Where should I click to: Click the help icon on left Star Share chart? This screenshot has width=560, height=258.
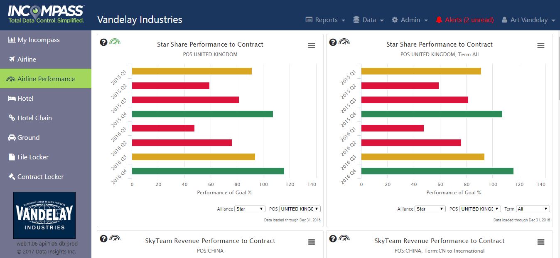(104, 42)
